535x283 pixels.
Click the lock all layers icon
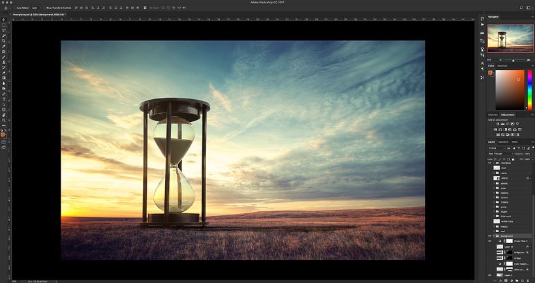(513, 159)
